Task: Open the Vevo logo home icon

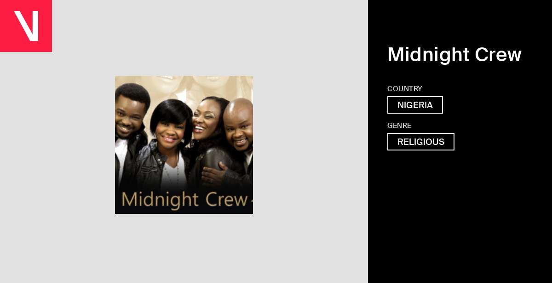Action: tap(26, 26)
